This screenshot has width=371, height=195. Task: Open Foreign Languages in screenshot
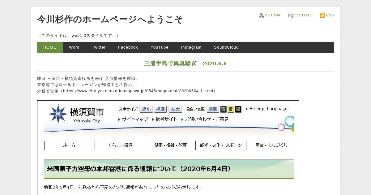point(270,109)
